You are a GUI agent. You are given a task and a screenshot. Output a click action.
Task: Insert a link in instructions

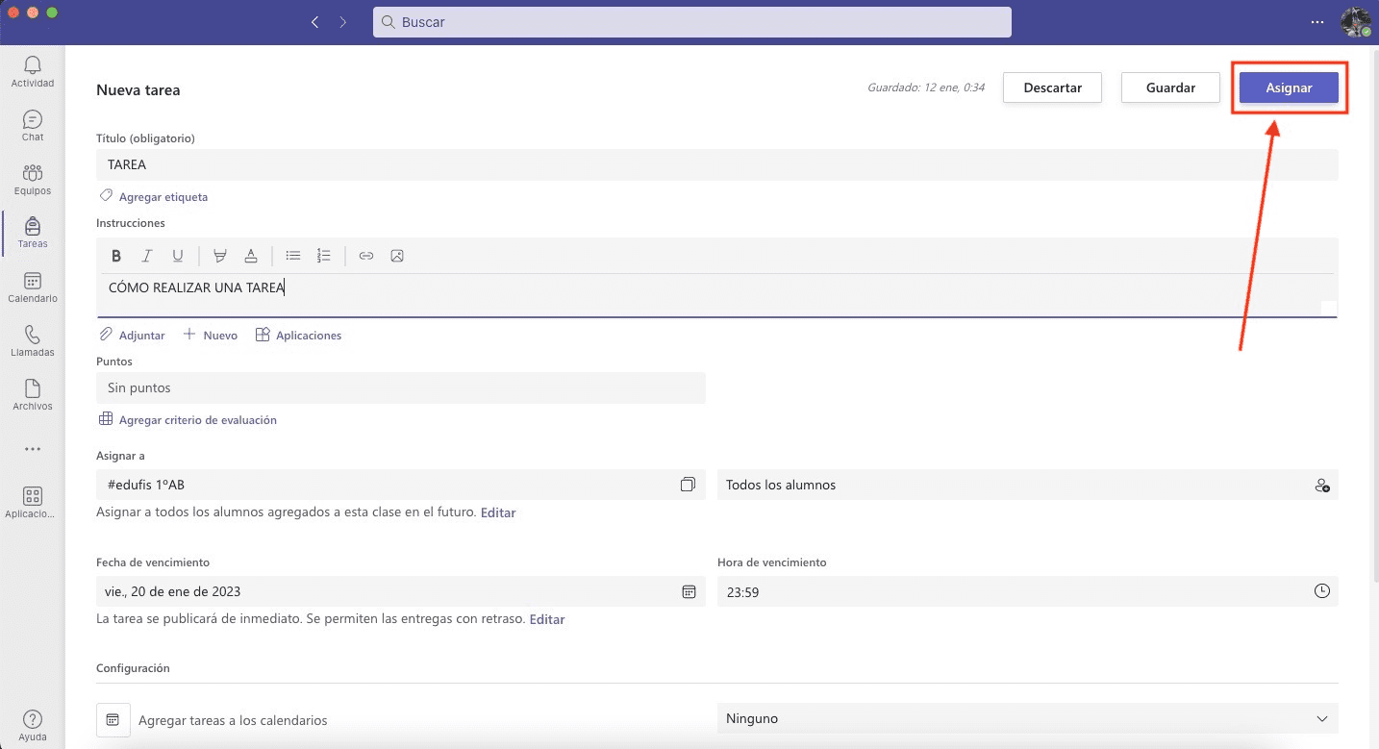[x=366, y=256]
